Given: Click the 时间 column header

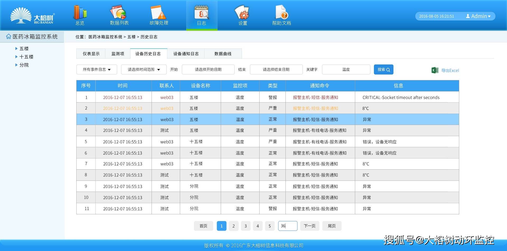Looking at the screenshot, I should pyautogui.click(x=124, y=86).
